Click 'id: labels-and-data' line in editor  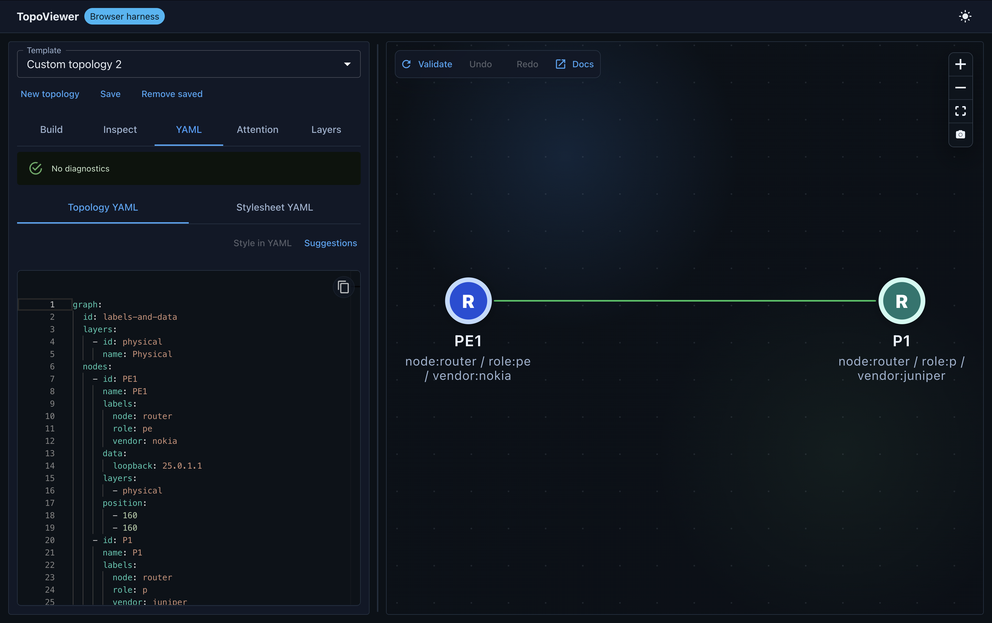coord(130,317)
